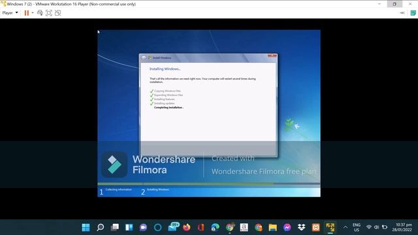Open the clock showing 10:37 pm
Viewport: 418px width, 235px height.
[x=402, y=227]
